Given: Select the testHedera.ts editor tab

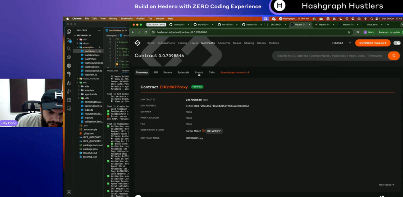Looking at the screenshot, I should [x=116, y=30].
